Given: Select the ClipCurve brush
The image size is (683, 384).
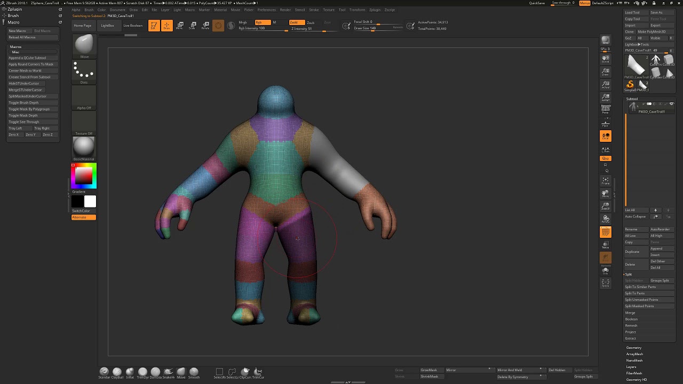Looking at the screenshot, I should [x=245, y=373].
